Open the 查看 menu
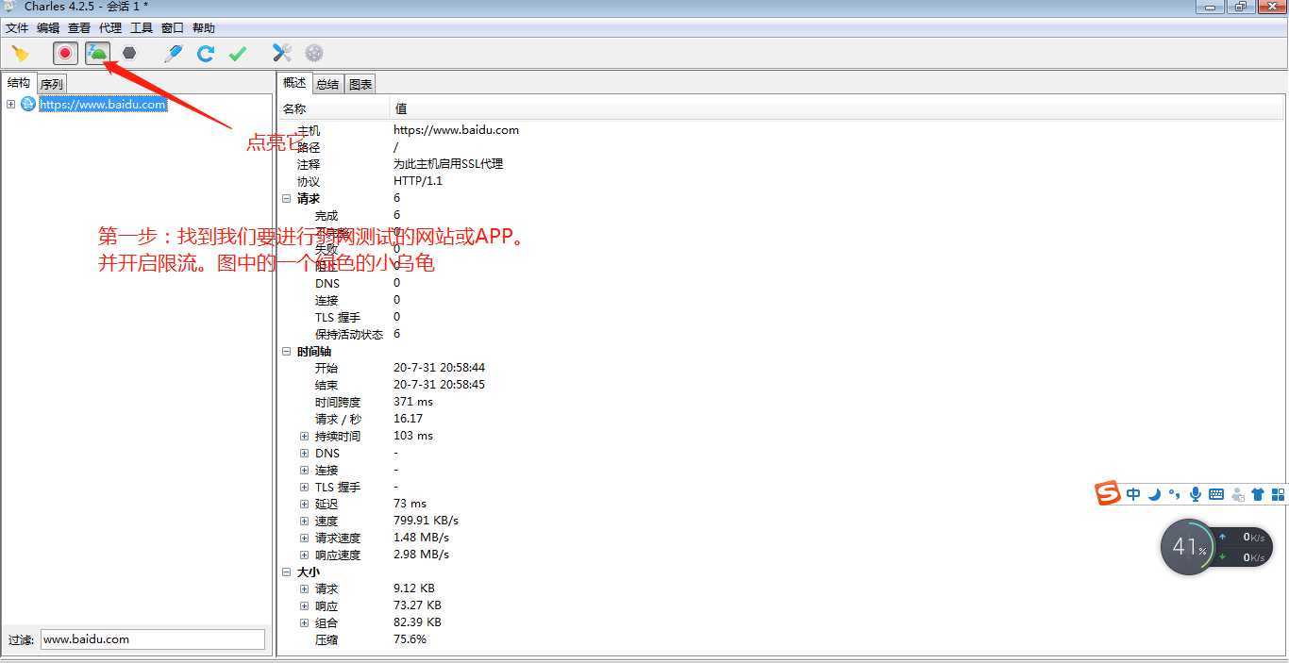The width and height of the screenshot is (1289, 663). 79,28
